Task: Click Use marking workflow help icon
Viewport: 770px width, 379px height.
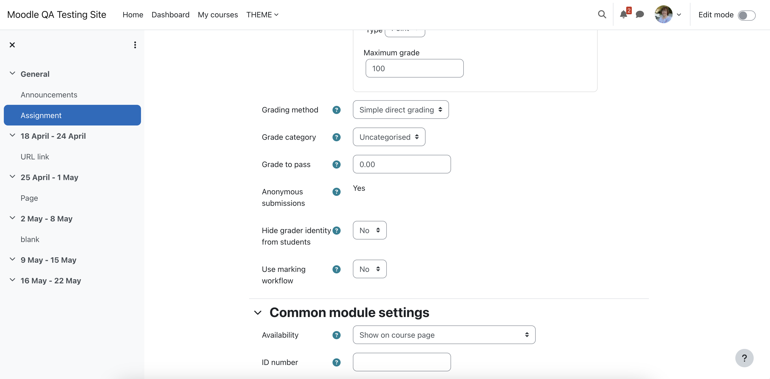Action: [x=336, y=269]
